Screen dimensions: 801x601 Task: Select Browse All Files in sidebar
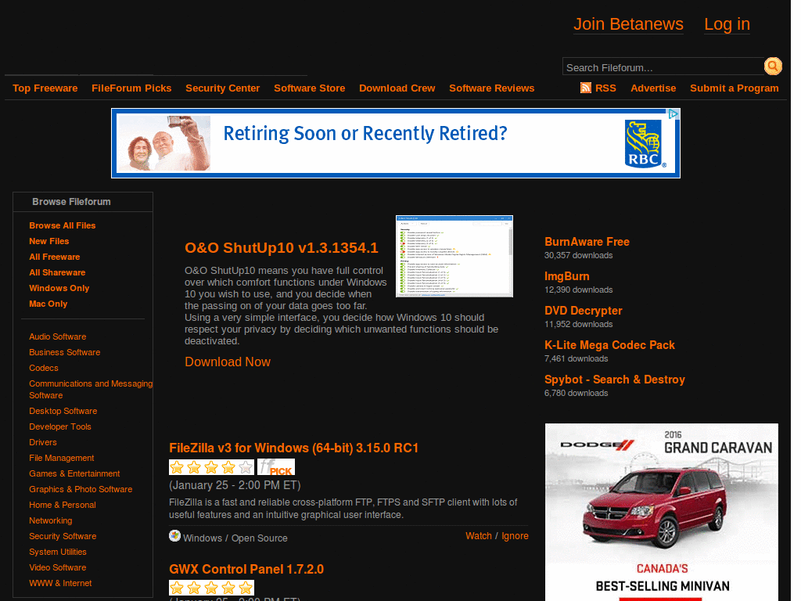click(x=63, y=225)
